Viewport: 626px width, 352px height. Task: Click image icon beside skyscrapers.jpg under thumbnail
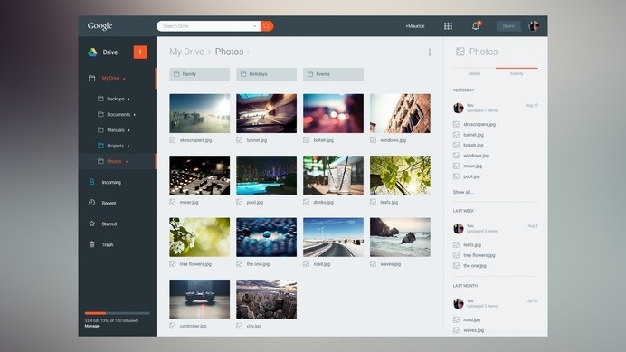pos(173,140)
